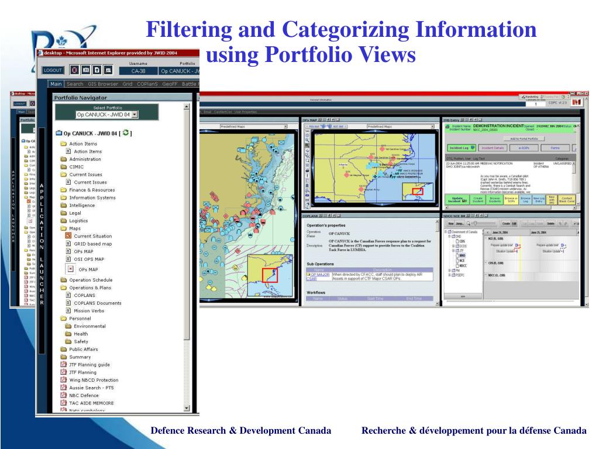Click the PDF icon for NBC Defence
The width and height of the screenshot is (599, 449).
point(63,395)
